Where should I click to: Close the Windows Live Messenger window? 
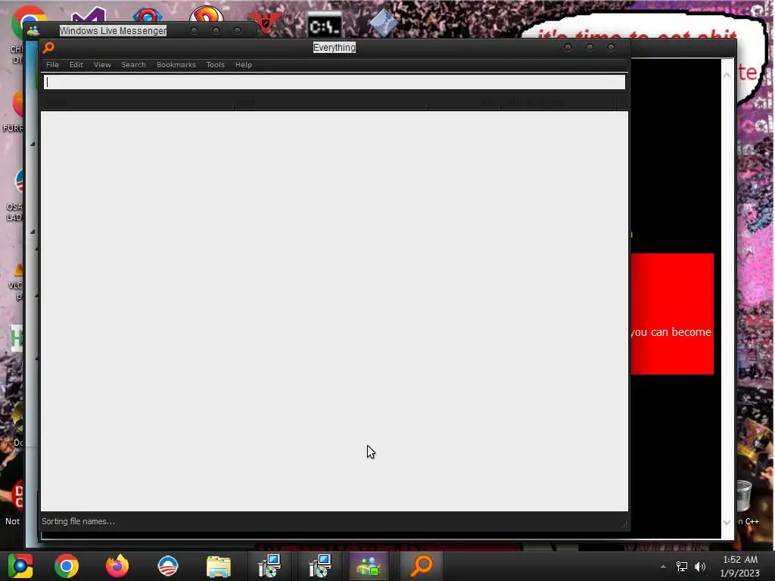coord(237,30)
